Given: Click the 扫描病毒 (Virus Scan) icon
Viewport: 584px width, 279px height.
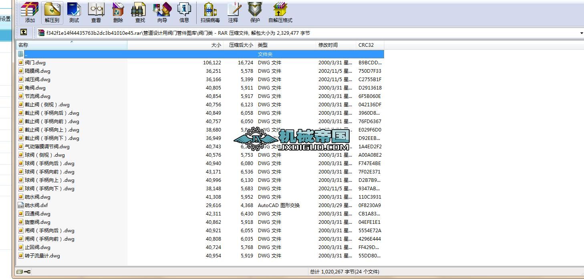Looking at the screenshot, I should click(210, 12).
